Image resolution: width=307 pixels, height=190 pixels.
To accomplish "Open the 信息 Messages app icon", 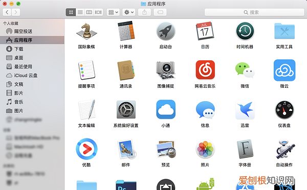I will point(205,110).
